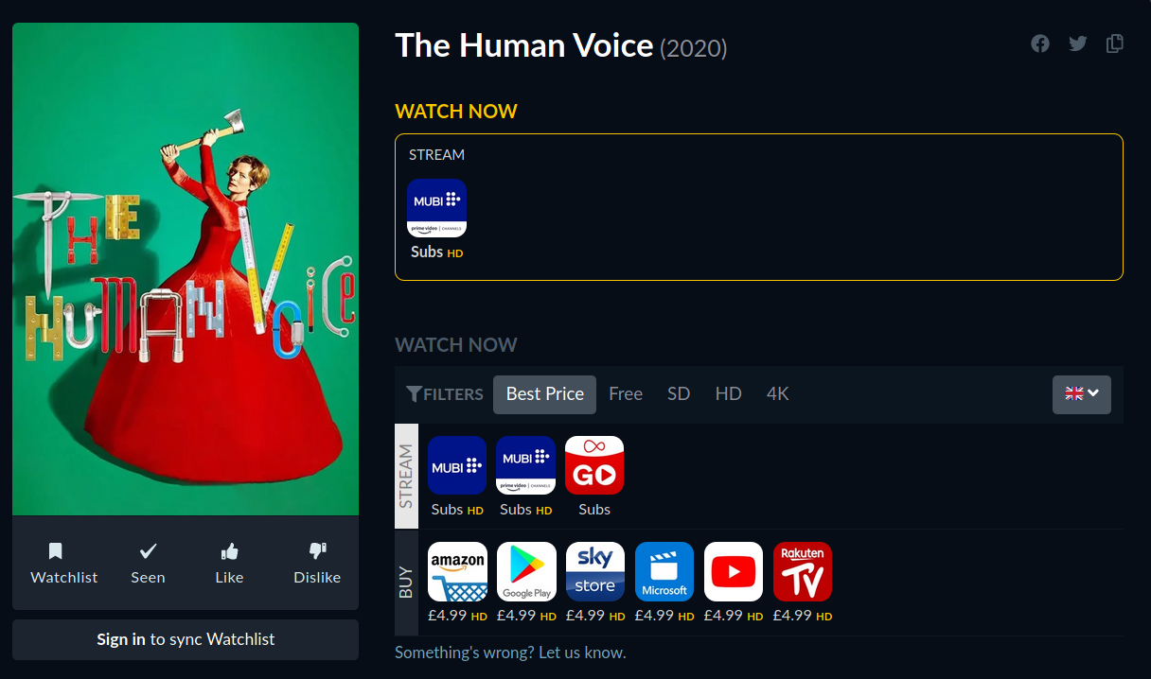Switch to the 4K filter tab
This screenshot has height=679, width=1151.
[x=778, y=394]
